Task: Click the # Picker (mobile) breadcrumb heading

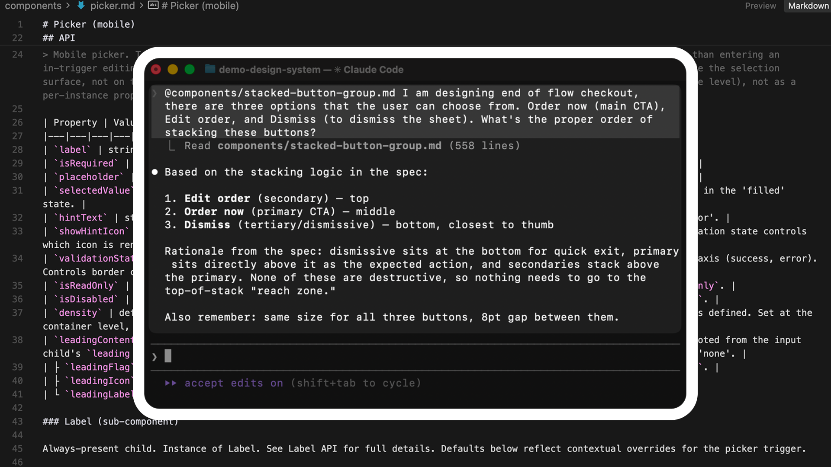Action: point(200,6)
